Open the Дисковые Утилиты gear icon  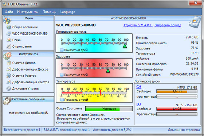[9, 89]
